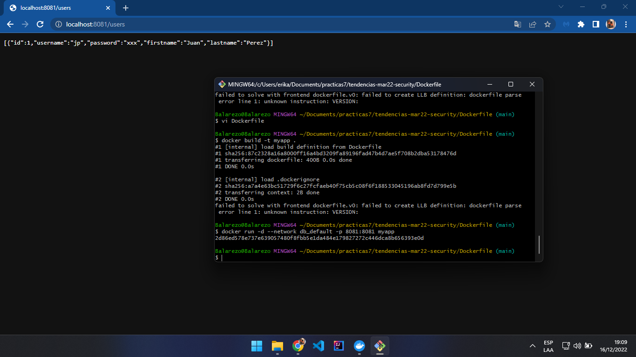Open the Chrome side panel icon
636x357 pixels.
pos(596,24)
